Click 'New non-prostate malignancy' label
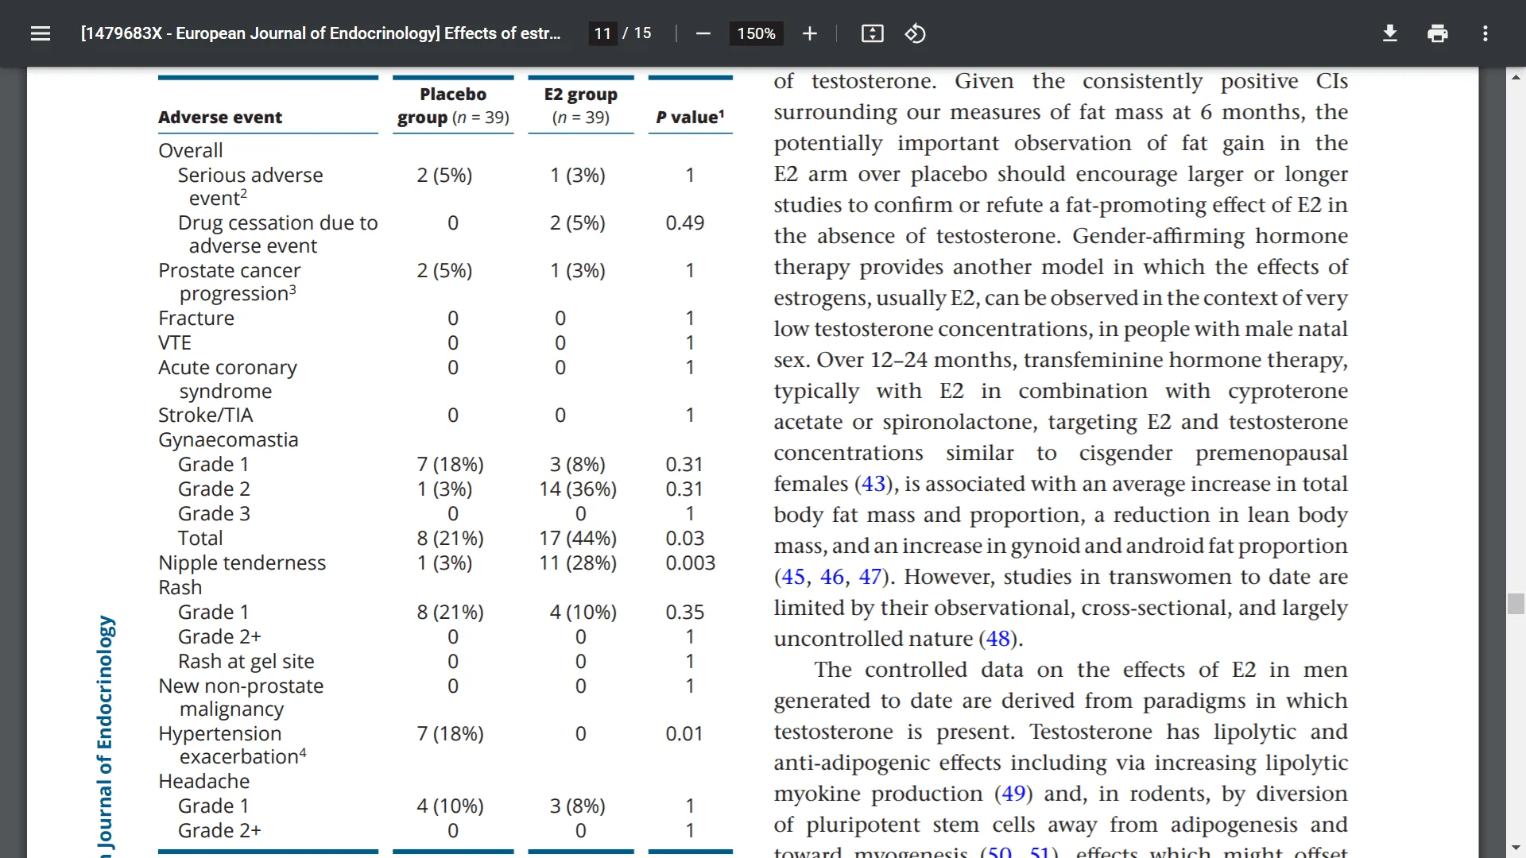Screen dimensions: 1526x858 pyautogui.click(x=241, y=698)
